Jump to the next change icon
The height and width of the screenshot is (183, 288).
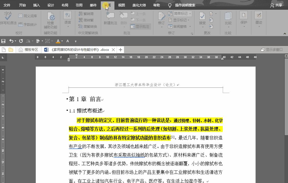tap(211, 26)
